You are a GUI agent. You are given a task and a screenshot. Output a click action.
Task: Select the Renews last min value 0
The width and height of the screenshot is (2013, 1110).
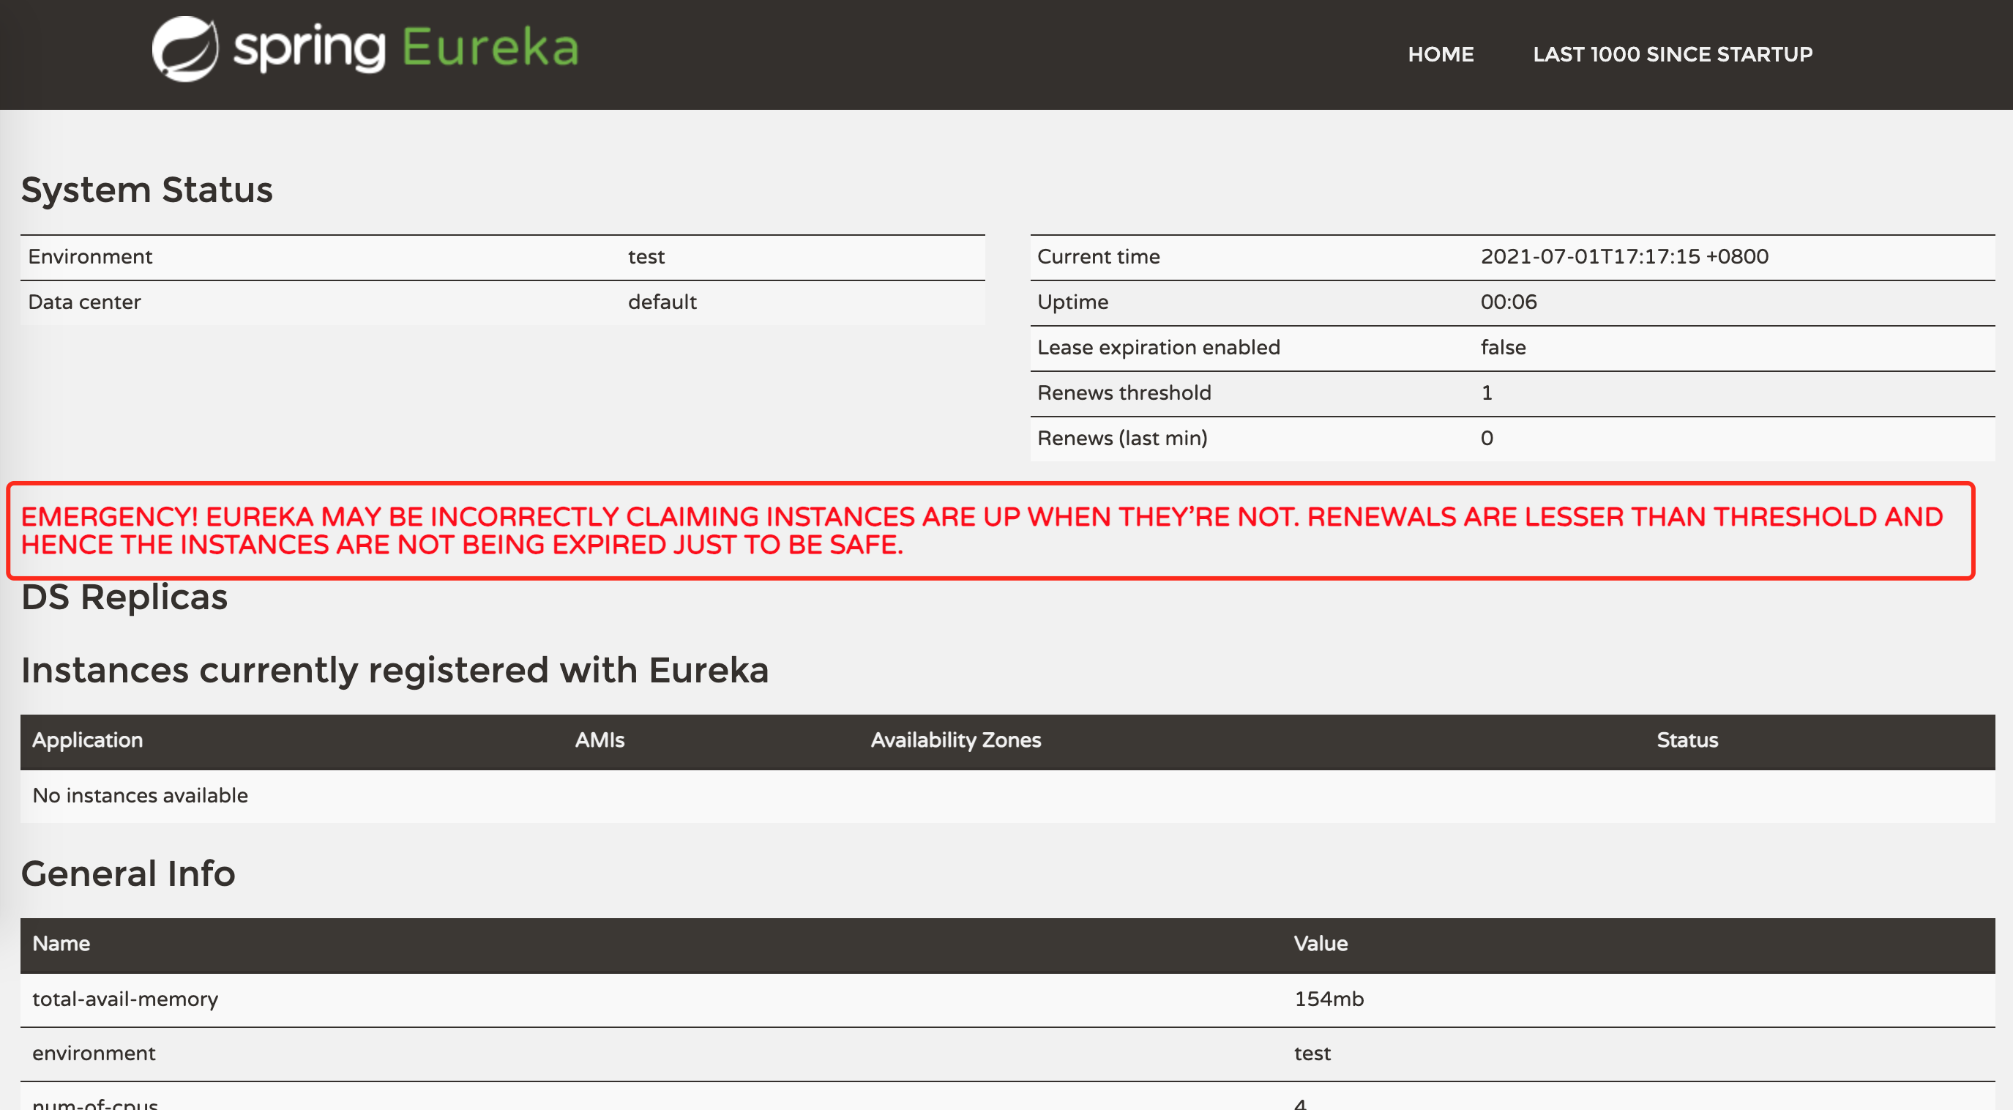tap(1486, 438)
